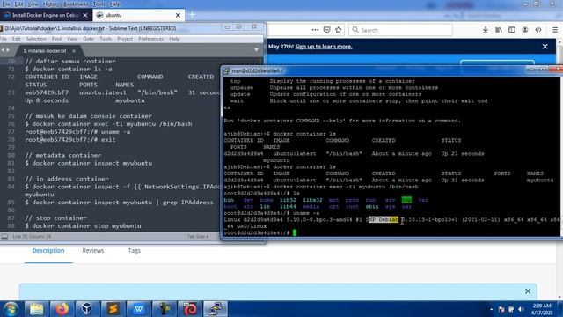Open Firefox account icon
This screenshot has height=317, width=563.
pyautogui.click(x=525, y=30)
